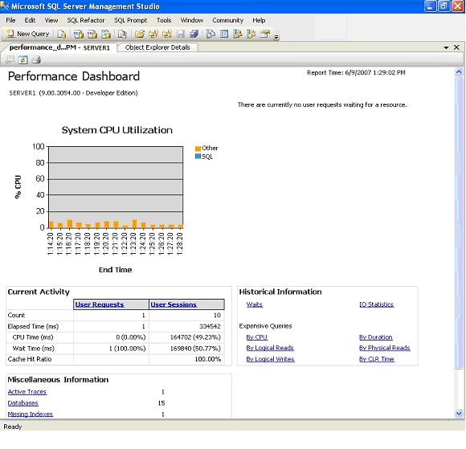Expand the toolbar options overflow arrow
This screenshot has height=449, width=466.
(x=276, y=37)
